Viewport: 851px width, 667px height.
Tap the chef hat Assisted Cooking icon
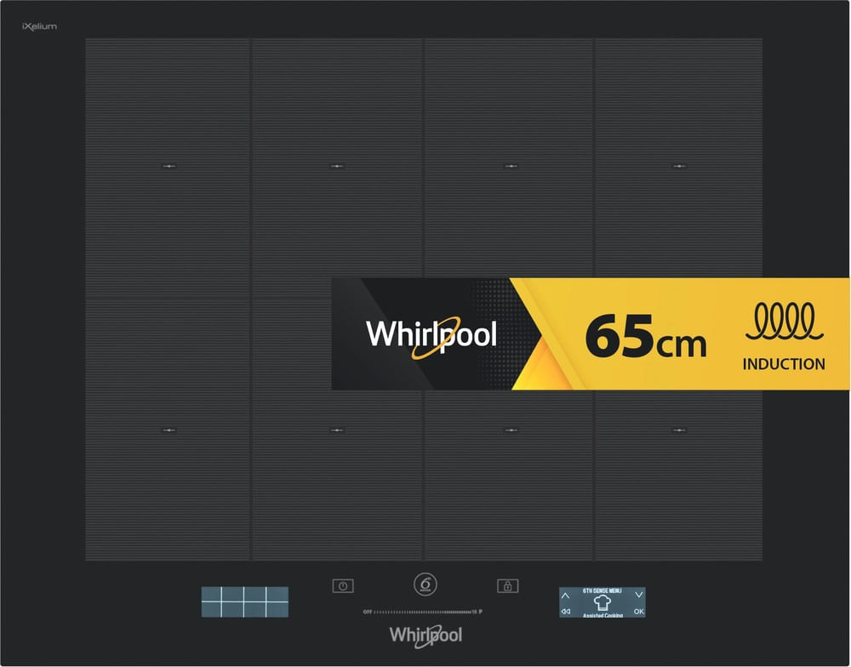click(603, 603)
